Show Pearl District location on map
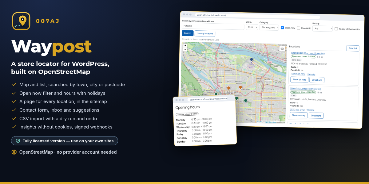369x184 pixels. (x=299, y=115)
